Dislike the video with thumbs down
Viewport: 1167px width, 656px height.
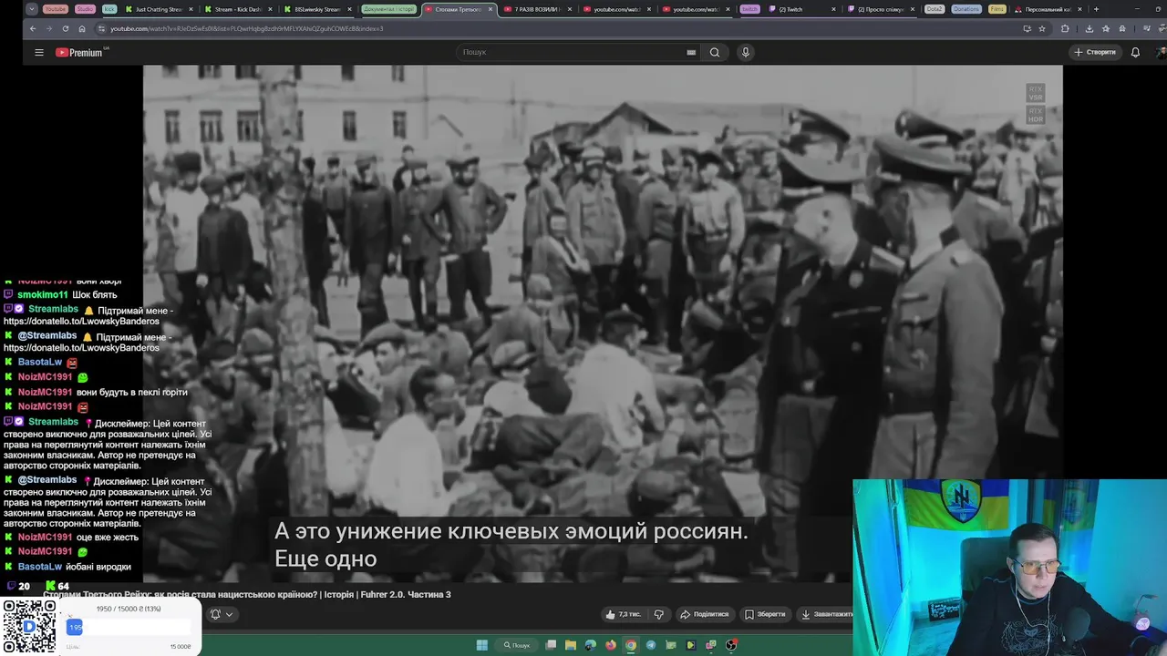point(658,614)
